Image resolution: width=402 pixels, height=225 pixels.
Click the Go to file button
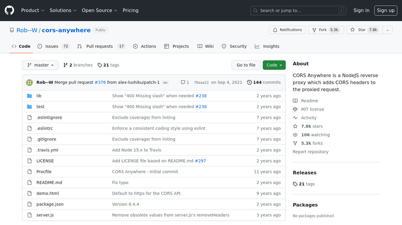tap(246, 65)
